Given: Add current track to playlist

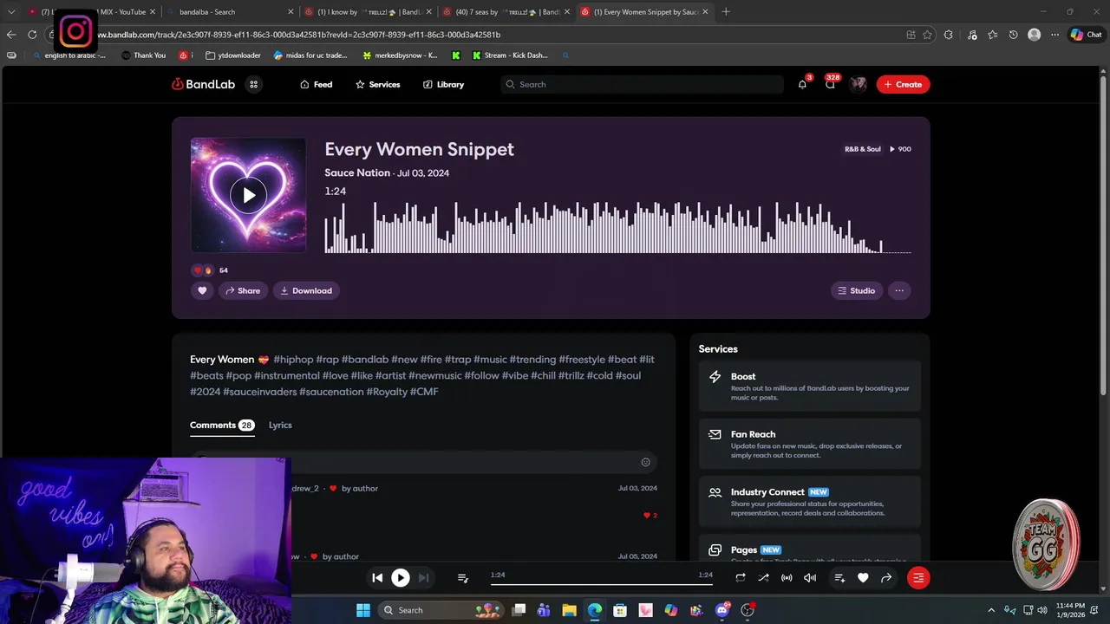Looking at the screenshot, I should coord(839,577).
